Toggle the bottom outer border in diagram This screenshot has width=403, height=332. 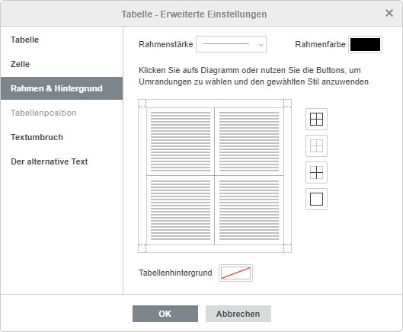click(215, 244)
